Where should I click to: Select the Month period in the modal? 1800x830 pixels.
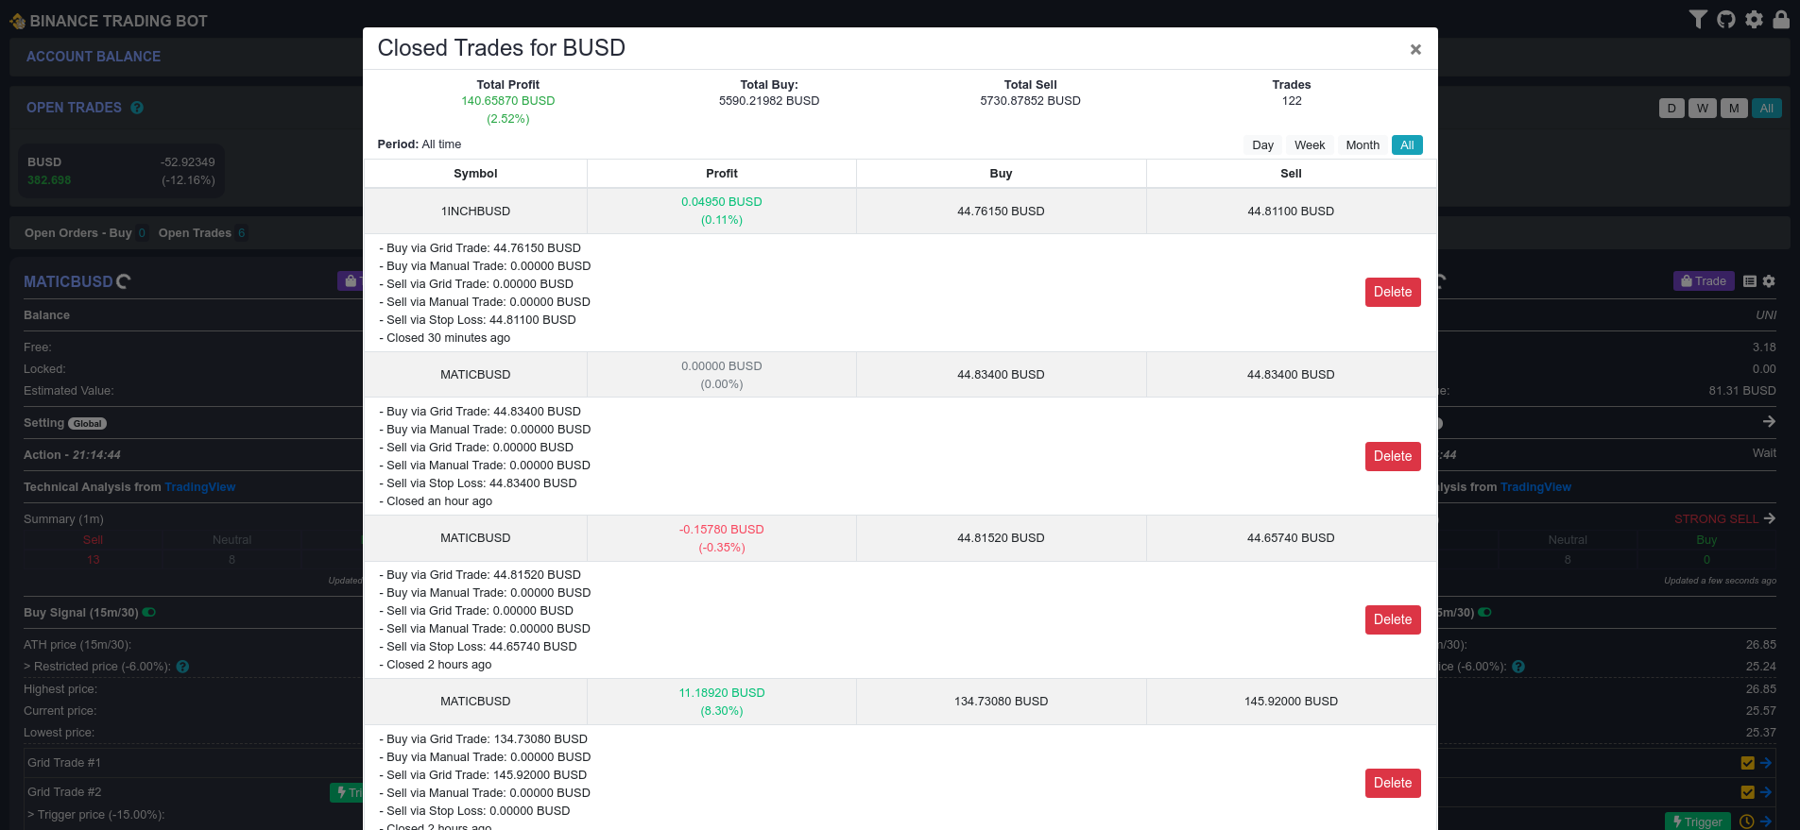pos(1362,145)
